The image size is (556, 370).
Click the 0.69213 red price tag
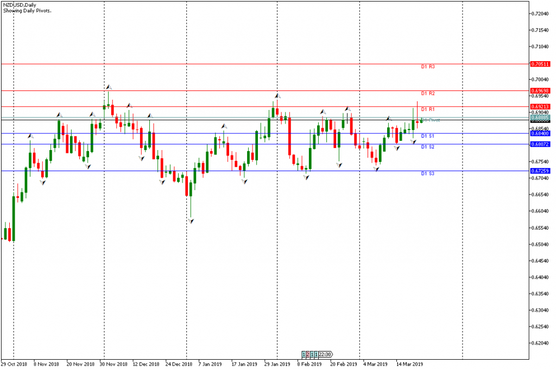coord(540,107)
